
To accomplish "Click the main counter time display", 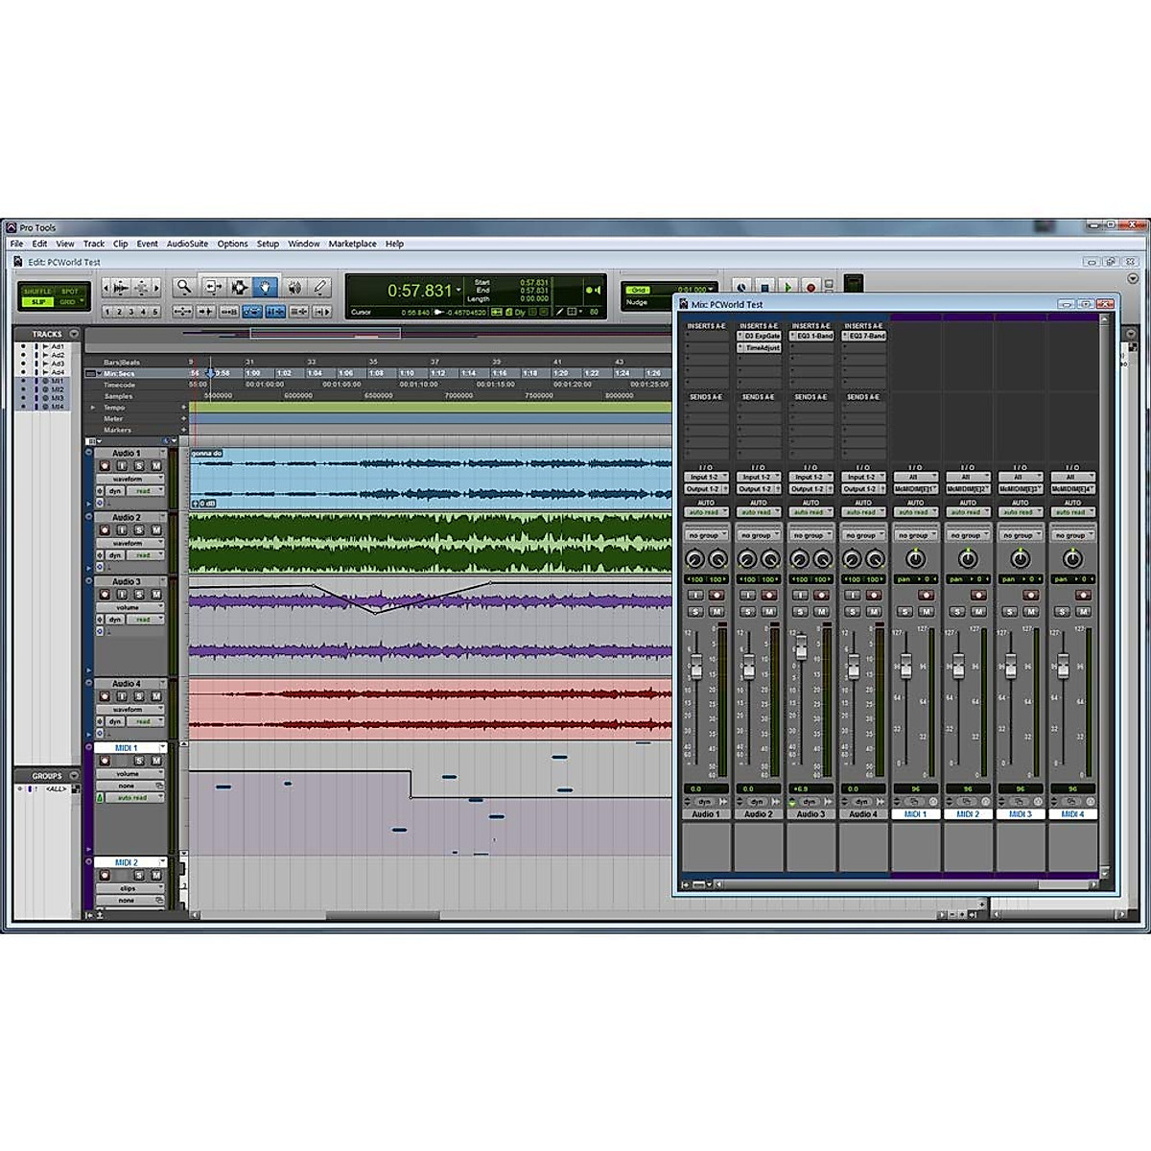I will pyautogui.click(x=419, y=291).
